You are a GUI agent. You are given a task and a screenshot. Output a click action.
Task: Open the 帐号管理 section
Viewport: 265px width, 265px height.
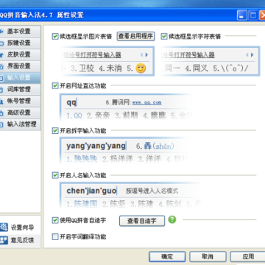(20, 101)
